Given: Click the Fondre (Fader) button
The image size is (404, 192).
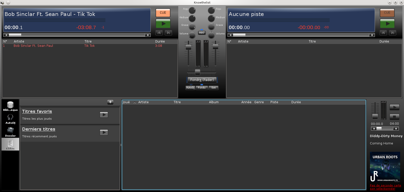Looking at the screenshot, I should (x=202, y=80).
